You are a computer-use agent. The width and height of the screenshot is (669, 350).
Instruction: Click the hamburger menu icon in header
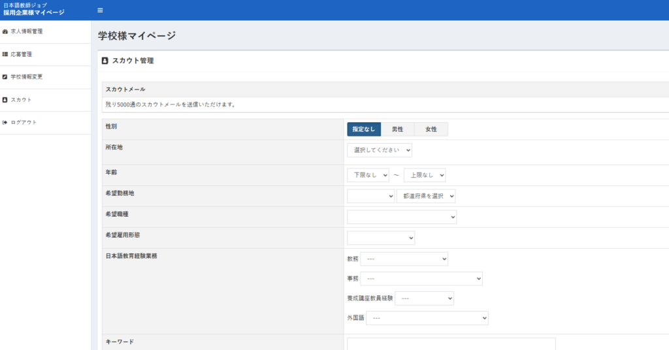pos(100,10)
